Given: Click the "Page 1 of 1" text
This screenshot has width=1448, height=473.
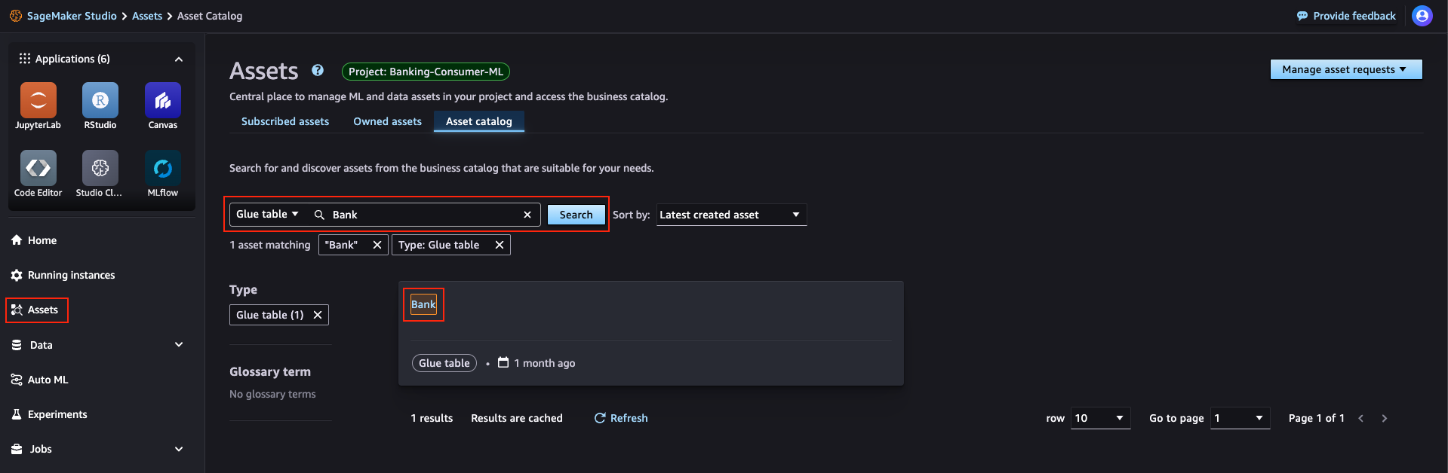Looking at the screenshot, I should click(x=1317, y=418).
